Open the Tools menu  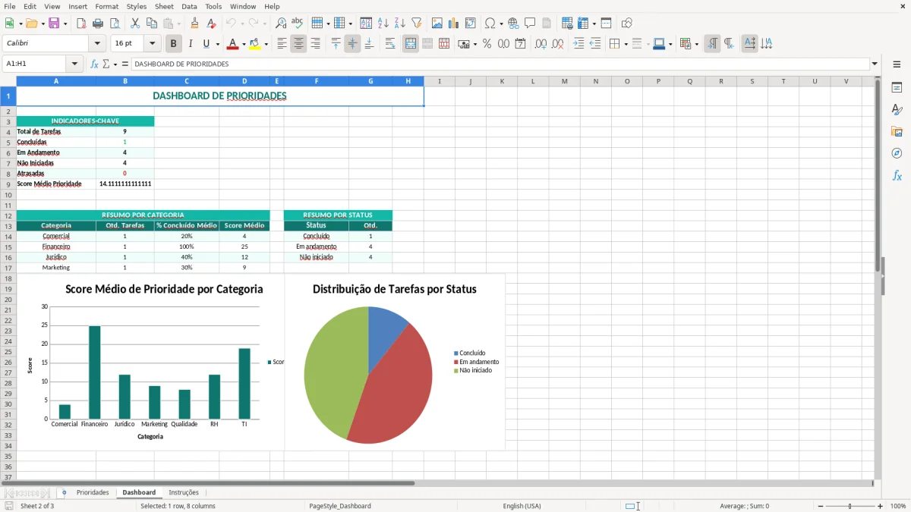pos(213,6)
